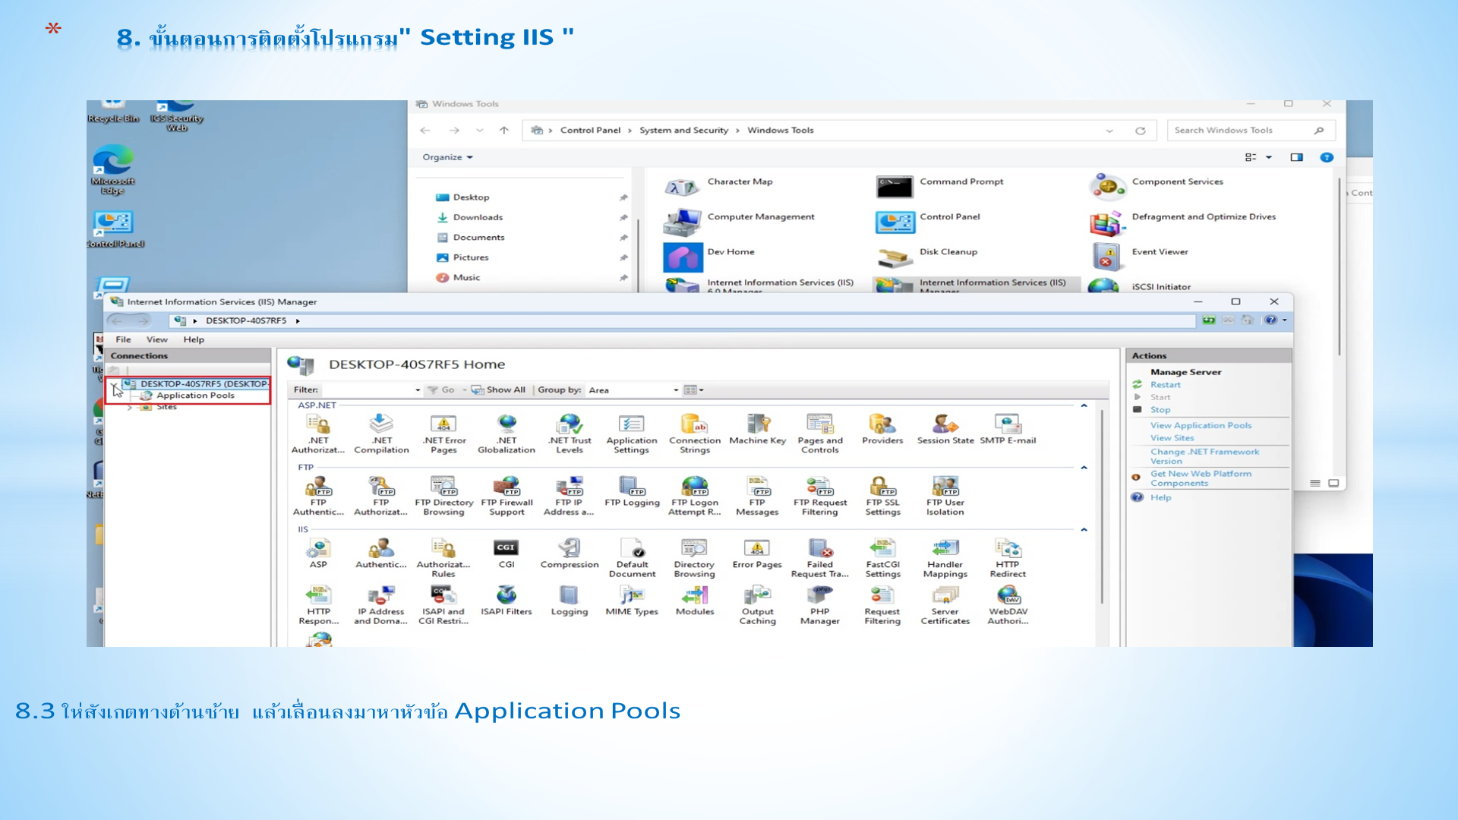
Task: Open Computer Management in Windows Tools
Action: pyautogui.click(x=740, y=221)
